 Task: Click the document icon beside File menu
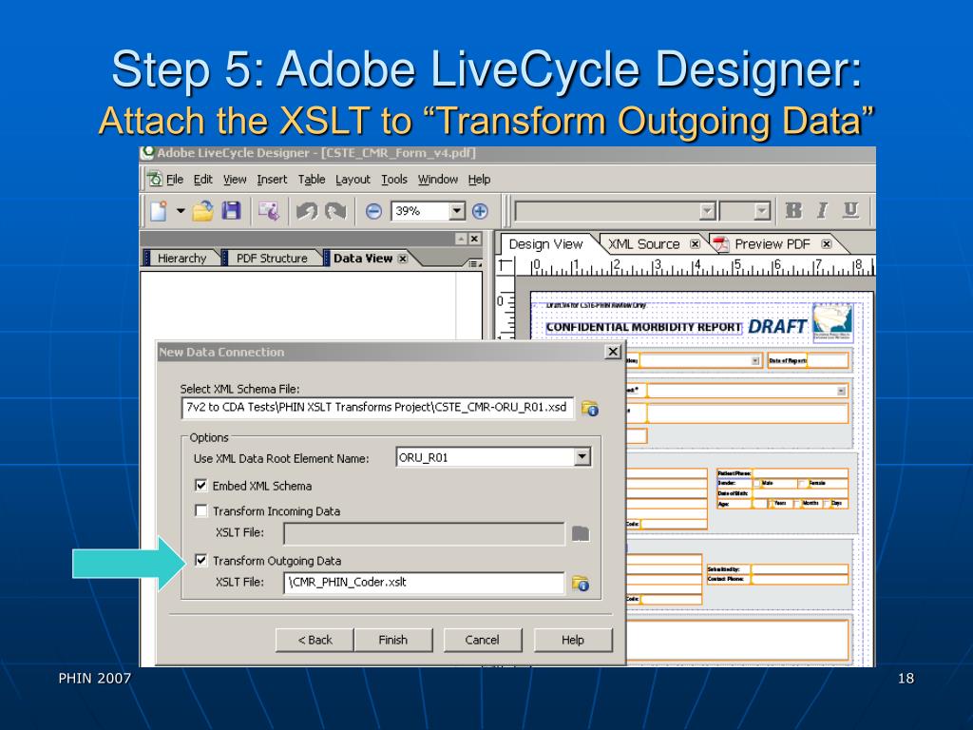[x=155, y=180]
